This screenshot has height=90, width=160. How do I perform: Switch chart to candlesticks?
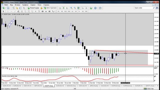coord(64,8)
